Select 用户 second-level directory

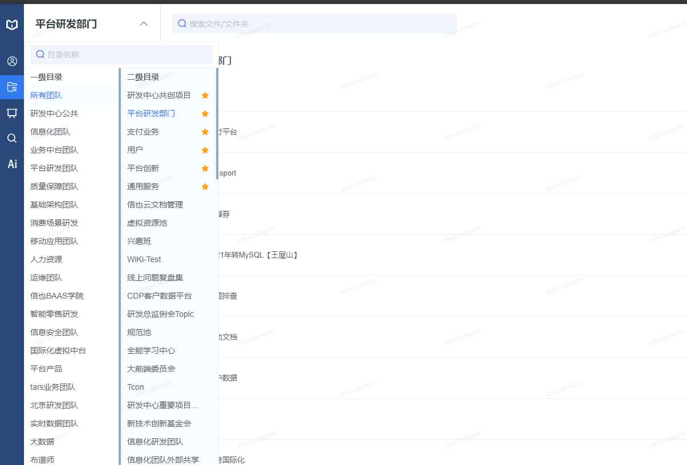click(x=135, y=150)
